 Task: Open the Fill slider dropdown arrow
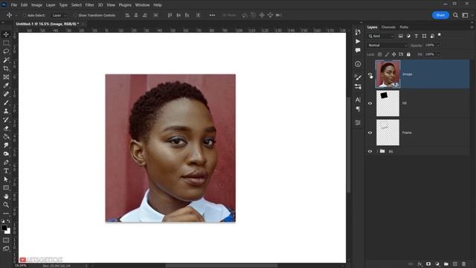[x=438, y=54]
